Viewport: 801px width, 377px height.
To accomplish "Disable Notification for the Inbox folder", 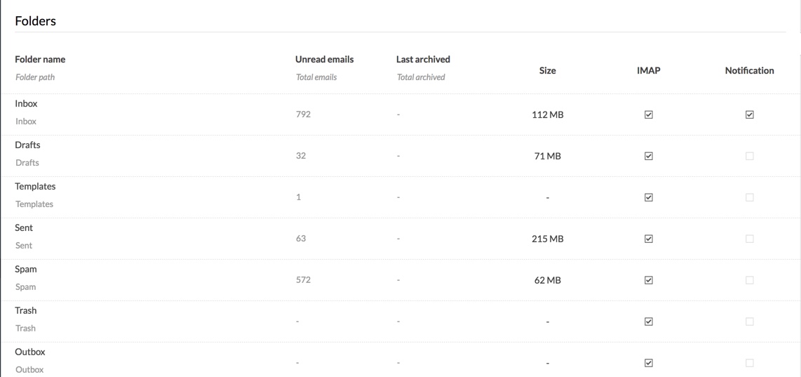I will pos(750,114).
